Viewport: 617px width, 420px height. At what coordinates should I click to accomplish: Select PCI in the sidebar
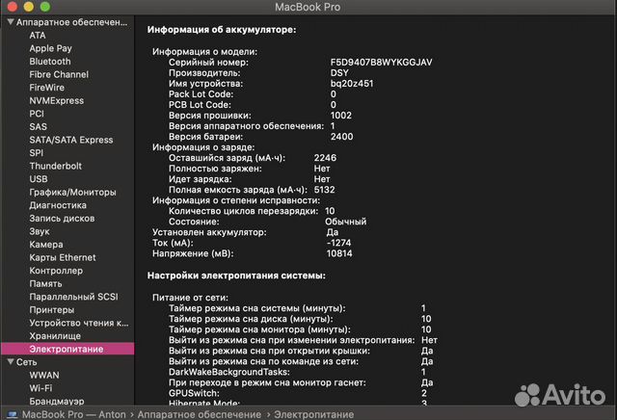37,114
